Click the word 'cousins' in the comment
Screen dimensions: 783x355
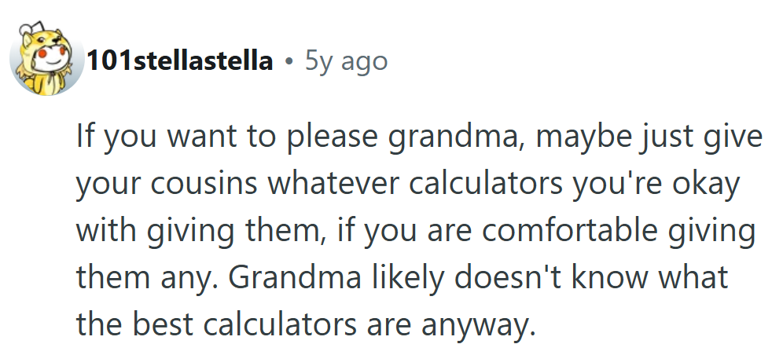click(204, 184)
